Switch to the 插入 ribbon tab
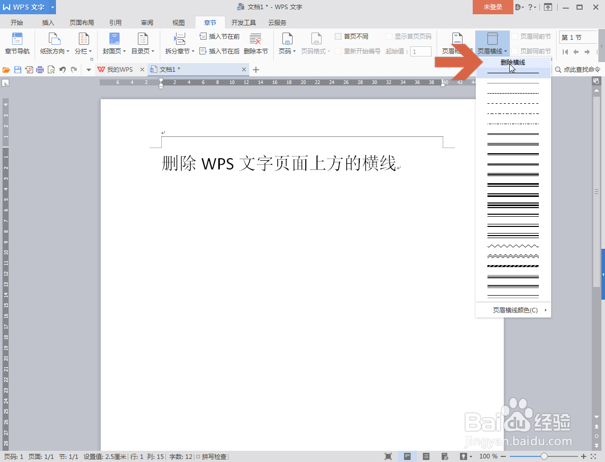 (x=48, y=23)
